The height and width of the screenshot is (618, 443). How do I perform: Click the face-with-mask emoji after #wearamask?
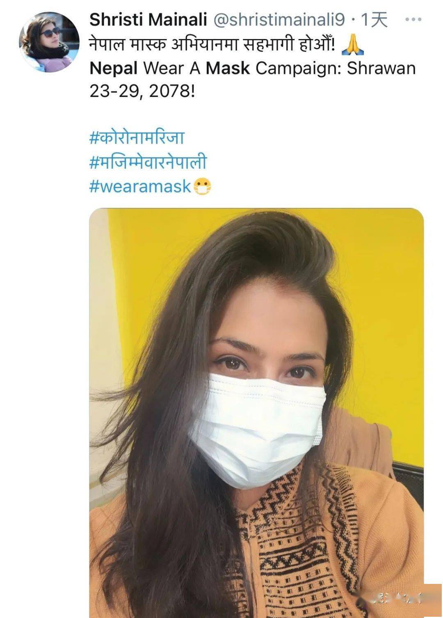tap(202, 186)
